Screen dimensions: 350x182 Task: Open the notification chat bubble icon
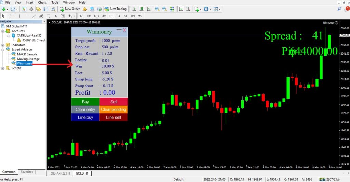(x=347, y=9)
